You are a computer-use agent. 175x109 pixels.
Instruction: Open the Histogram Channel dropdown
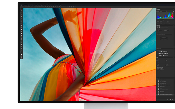pos(164,11)
